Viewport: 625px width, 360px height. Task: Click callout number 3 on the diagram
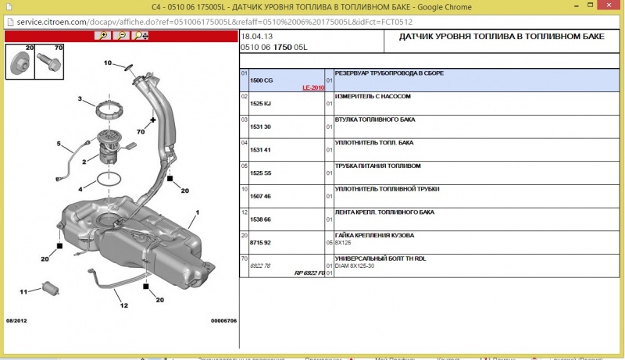click(x=80, y=98)
